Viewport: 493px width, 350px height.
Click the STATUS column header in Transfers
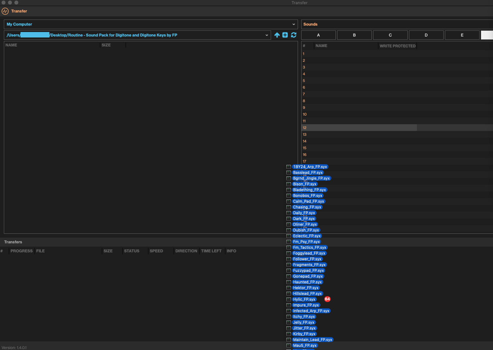coord(132,251)
